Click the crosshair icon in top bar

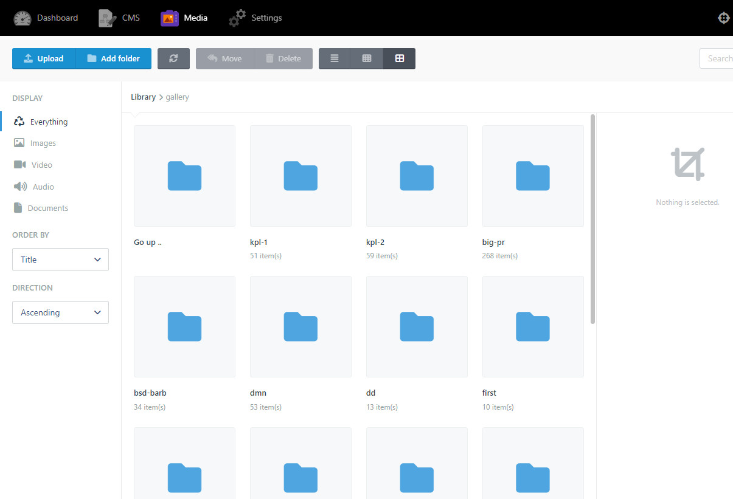point(723,18)
